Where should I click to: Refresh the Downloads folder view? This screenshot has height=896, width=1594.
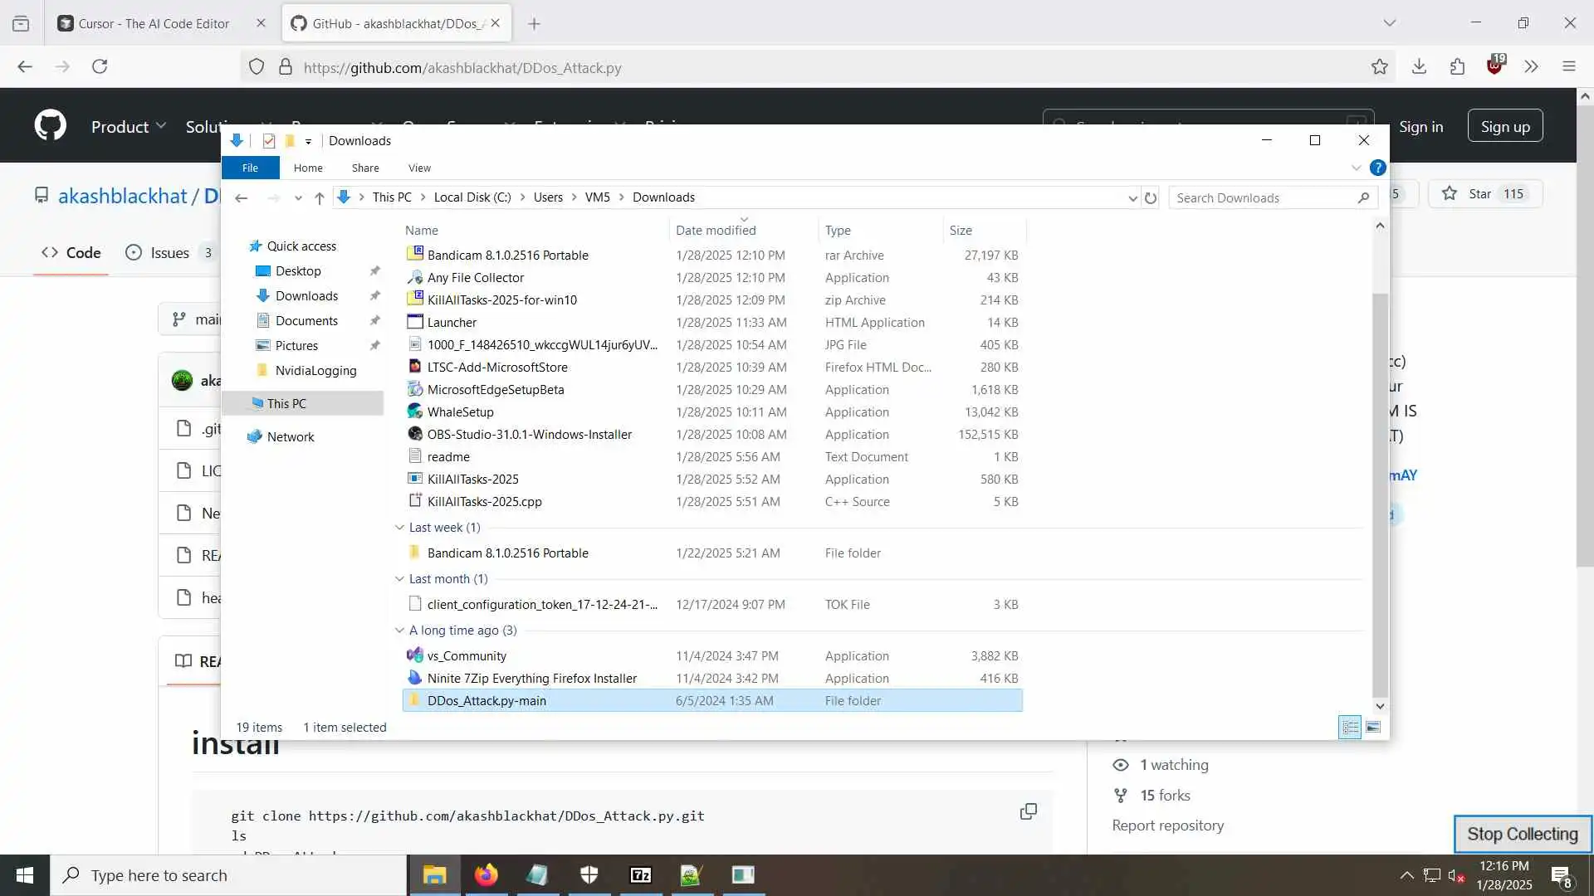click(1150, 197)
